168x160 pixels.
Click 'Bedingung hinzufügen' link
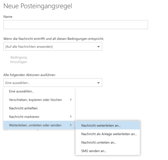[19, 59]
